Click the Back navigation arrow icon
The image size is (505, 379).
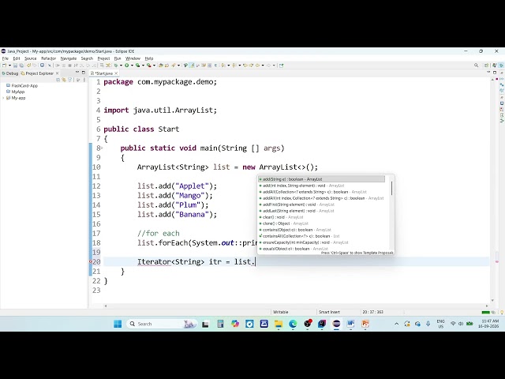click(257, 66)
